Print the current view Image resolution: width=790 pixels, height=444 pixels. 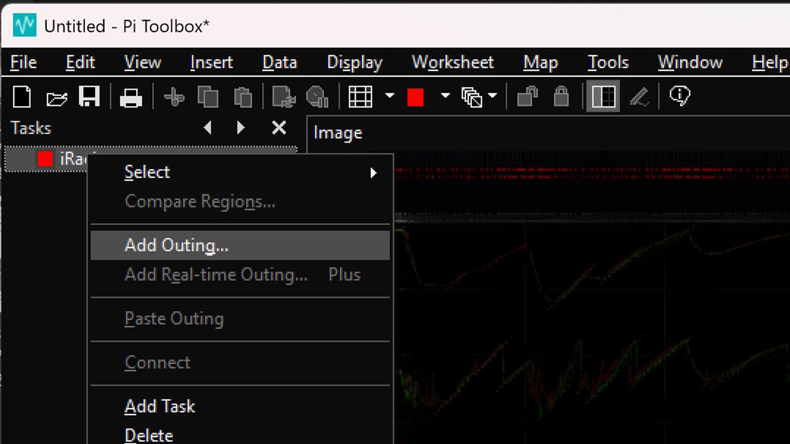(x=130, y=97)
